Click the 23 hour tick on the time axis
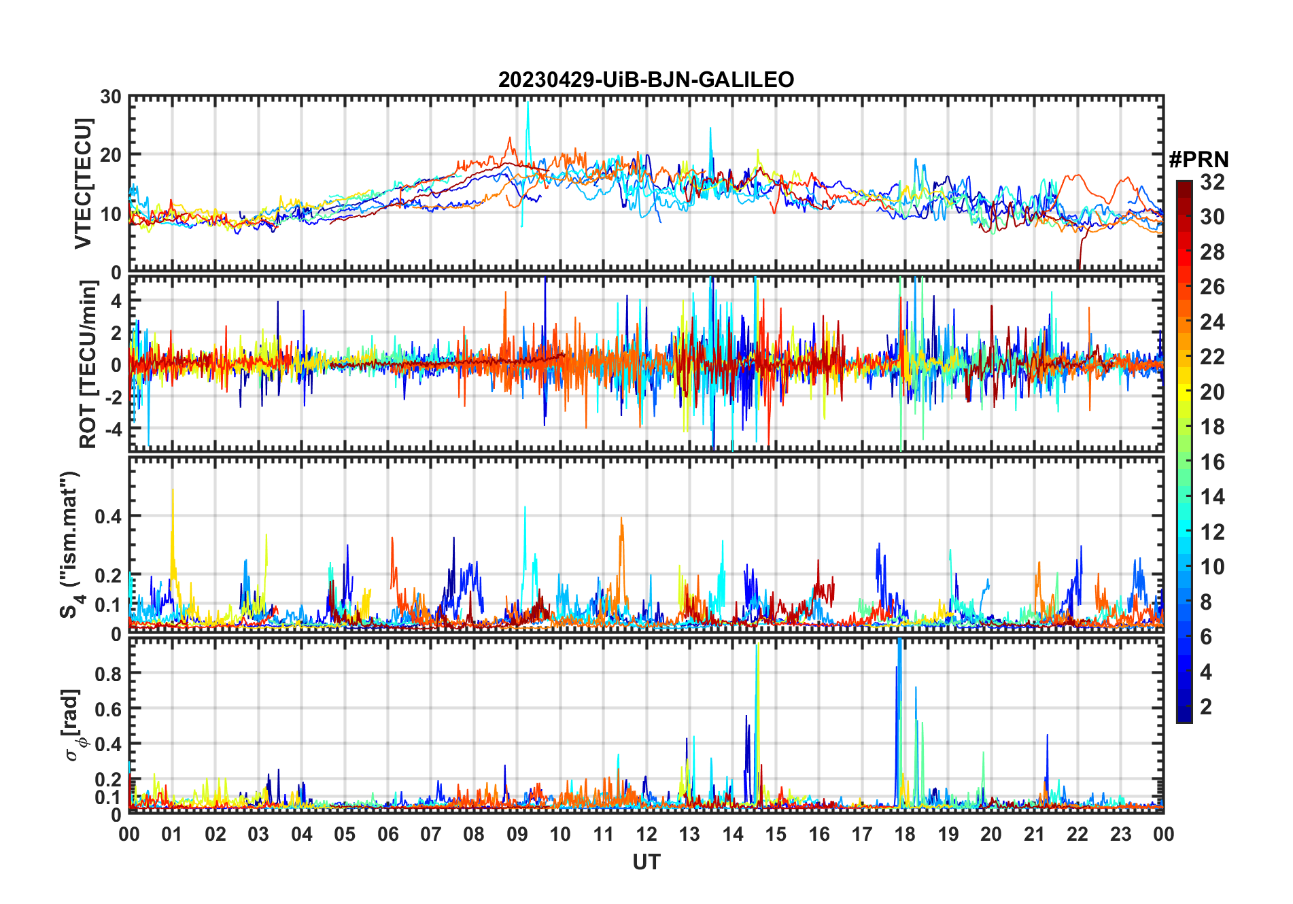Image resolution: width=1293 pixels, height=904 pixels. point(1120,834)
